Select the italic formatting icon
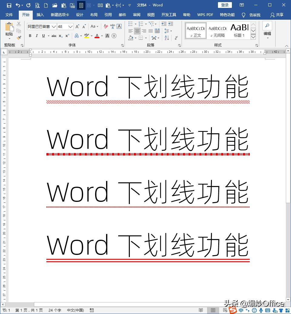 pos(37,36)
